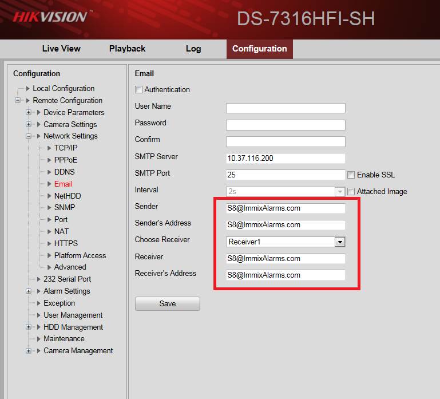Click the Confirm password field

[x=286, y=141]
